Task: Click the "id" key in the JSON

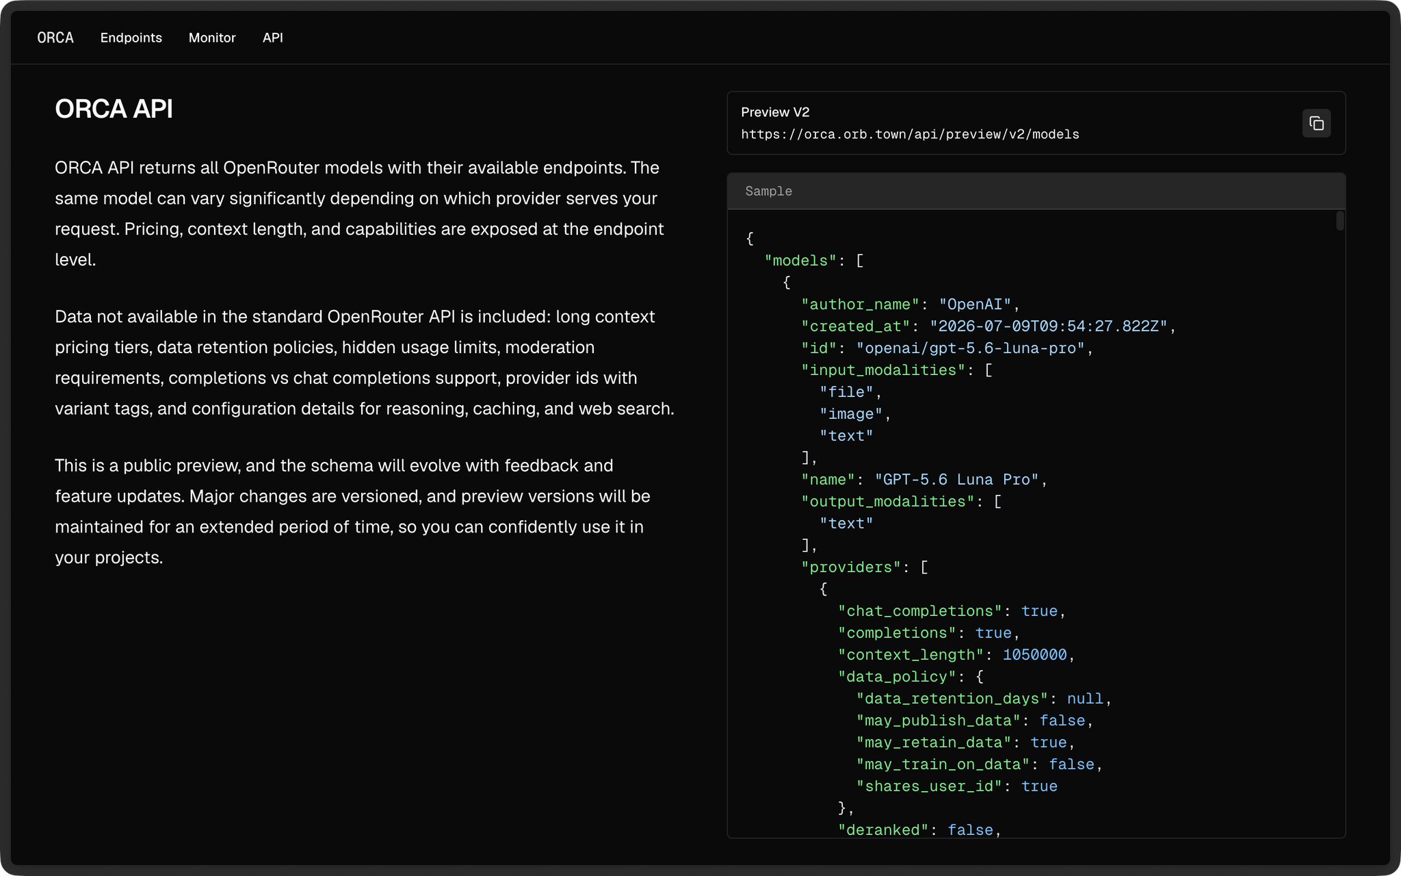Action: point(819,348)
